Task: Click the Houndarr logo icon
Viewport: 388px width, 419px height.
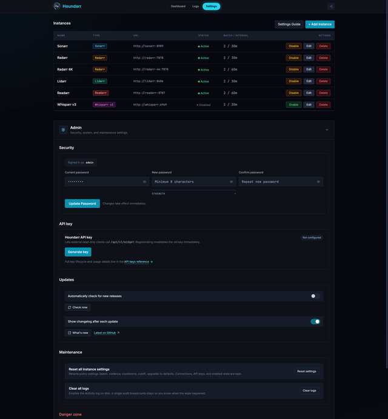Action: pos(56,6)
